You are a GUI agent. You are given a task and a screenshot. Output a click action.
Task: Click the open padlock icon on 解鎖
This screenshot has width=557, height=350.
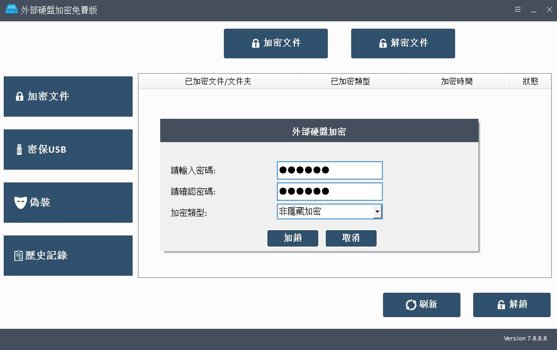[x=501, y=304]
